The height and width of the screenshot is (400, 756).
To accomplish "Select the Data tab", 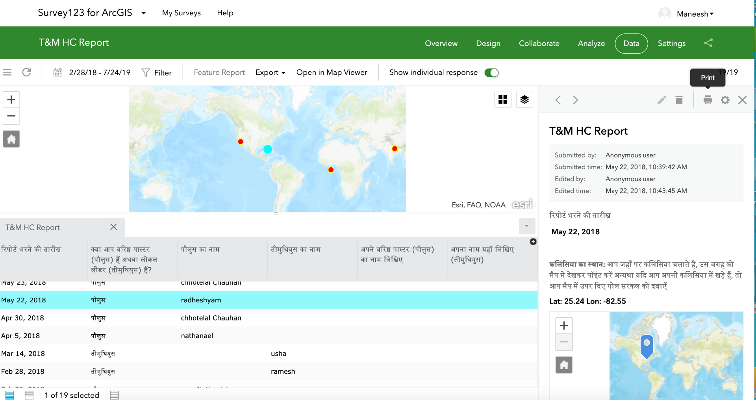I will 632,43.
